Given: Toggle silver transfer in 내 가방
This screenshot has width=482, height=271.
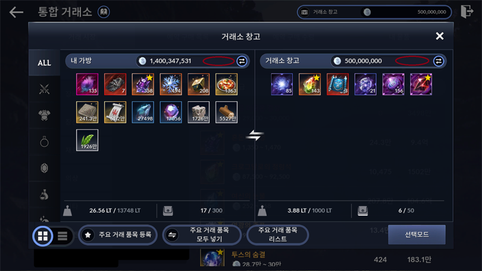Looking at the screenshot, I should [x=242, y=61].
